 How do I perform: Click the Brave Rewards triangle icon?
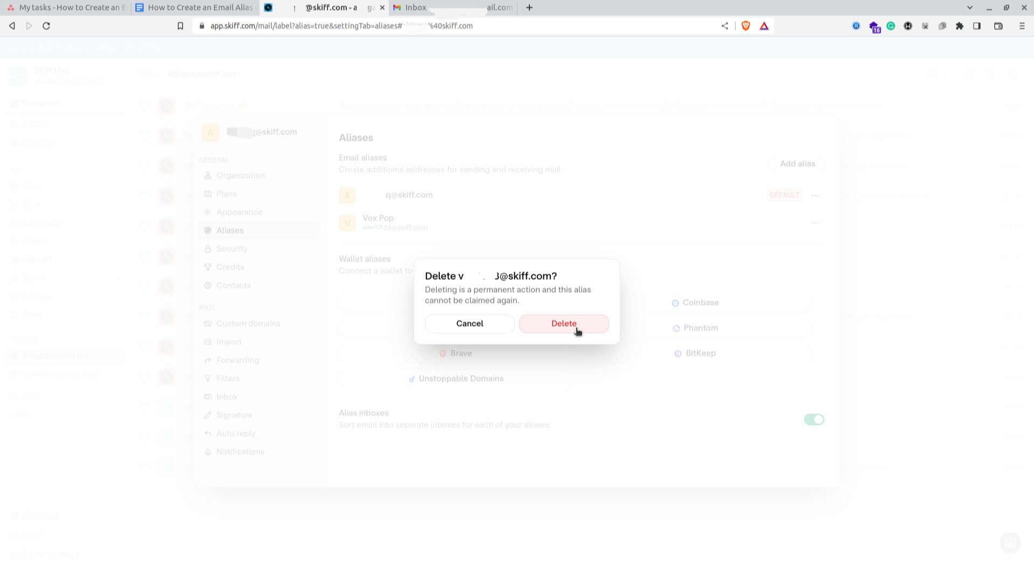tap(764, 26)
